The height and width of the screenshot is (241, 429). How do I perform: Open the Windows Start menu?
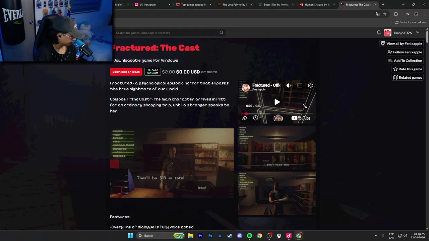[131, 236]
